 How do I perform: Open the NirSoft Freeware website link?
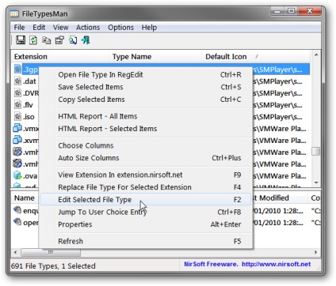(x=247, y=264)
